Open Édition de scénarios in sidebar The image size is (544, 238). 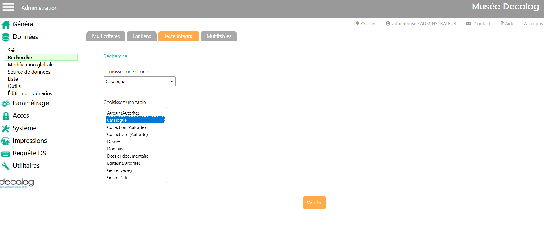30,93
